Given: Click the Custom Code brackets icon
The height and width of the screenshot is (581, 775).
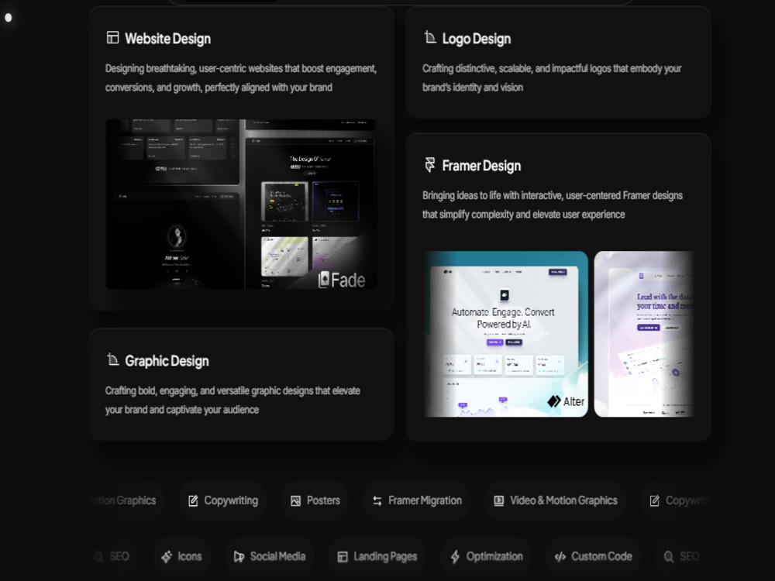Looking at the screenshot, I should pos(560,557).
